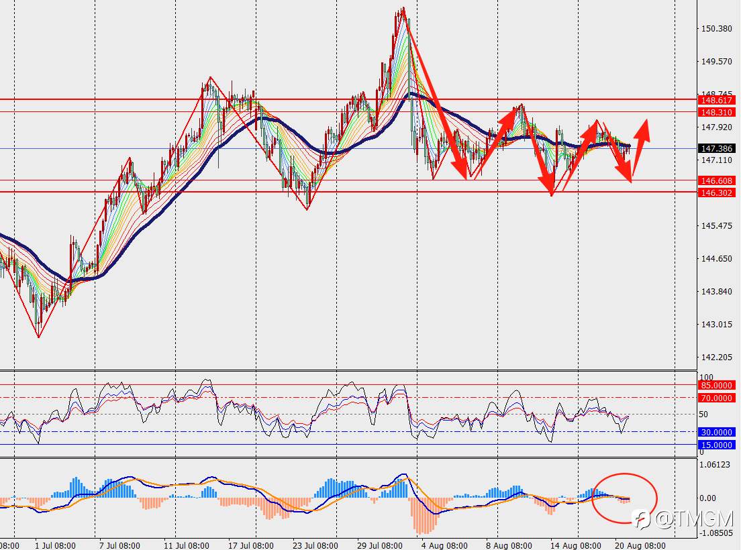Click the 29 Jul 08:00 time label

pos(380,546)
